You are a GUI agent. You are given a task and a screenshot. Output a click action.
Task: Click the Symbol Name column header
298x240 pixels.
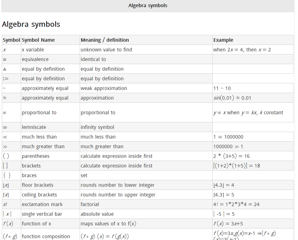[x=38, y=40]
